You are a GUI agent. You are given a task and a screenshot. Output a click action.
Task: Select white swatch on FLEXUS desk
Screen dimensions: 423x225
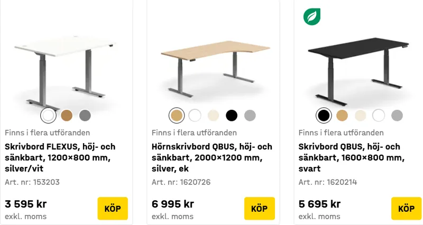tap(48, 115)
